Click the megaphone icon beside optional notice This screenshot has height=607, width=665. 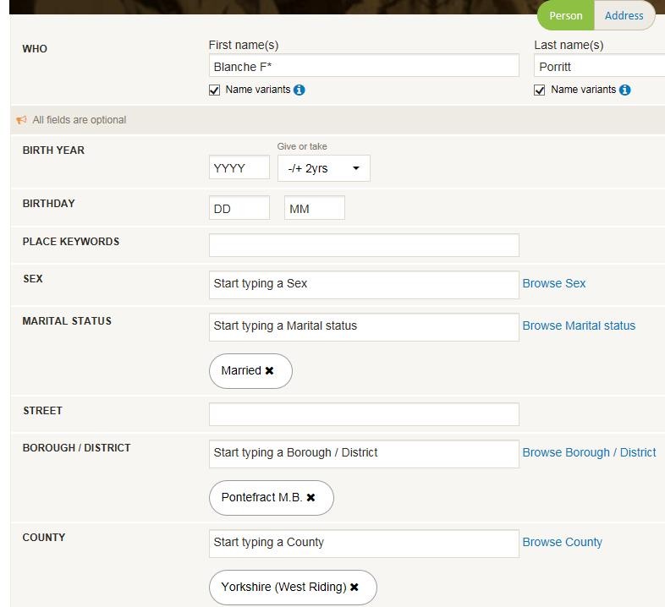(x=21, y=120)
